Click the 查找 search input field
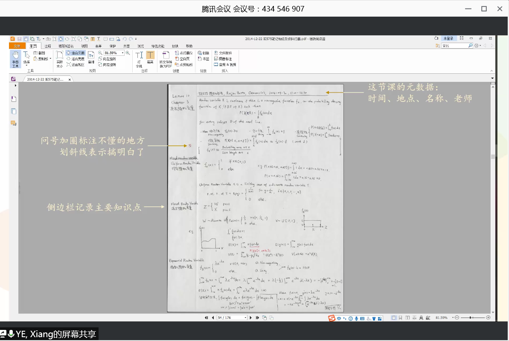The height and width of the screenshot is (341, 509). (x=454, y=46)
